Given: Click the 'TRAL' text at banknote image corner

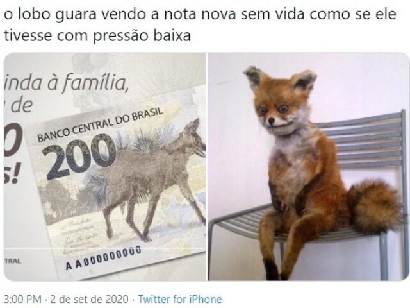Looking at the screenshot, I should pyautogui.click(x=12, y=261).
